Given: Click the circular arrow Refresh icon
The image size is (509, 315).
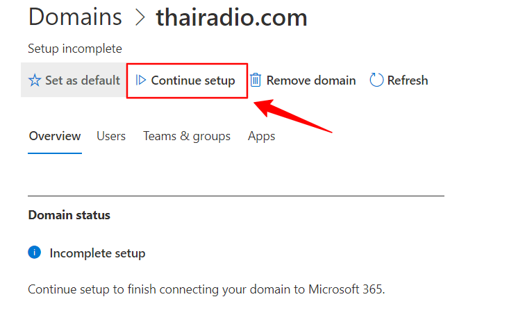Looking at the screenshot, I should [376, 80].
